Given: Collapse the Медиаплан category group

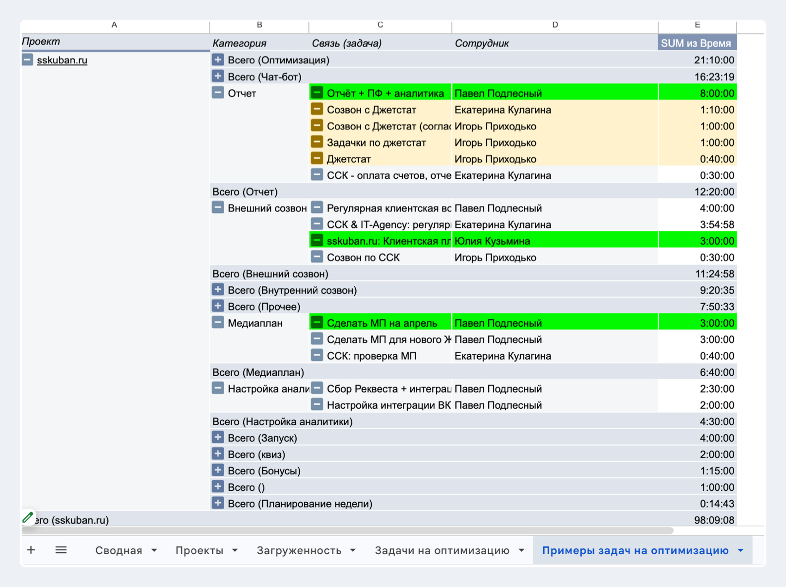Looking at the screenshot, I should (x=218, y=322).
